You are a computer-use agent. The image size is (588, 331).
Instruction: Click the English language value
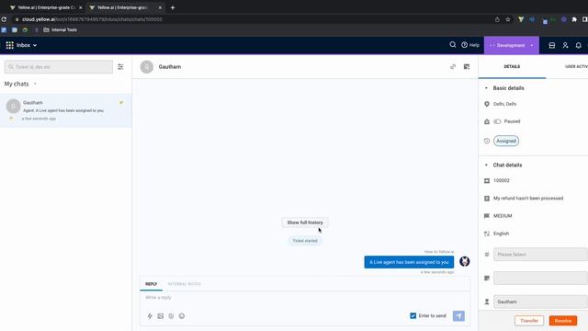pyautogui.click(x=501, y=234)
